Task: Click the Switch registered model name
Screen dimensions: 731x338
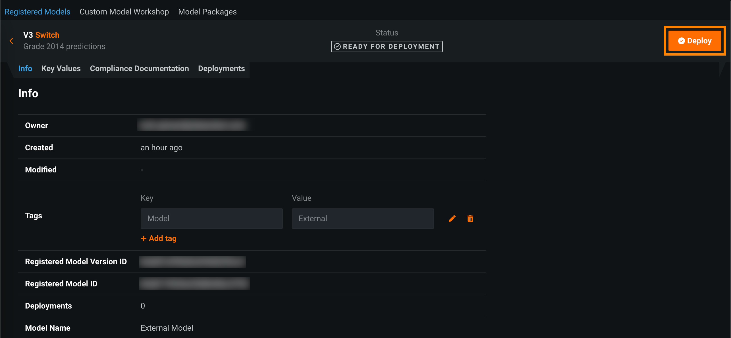Action: point(47,35)
